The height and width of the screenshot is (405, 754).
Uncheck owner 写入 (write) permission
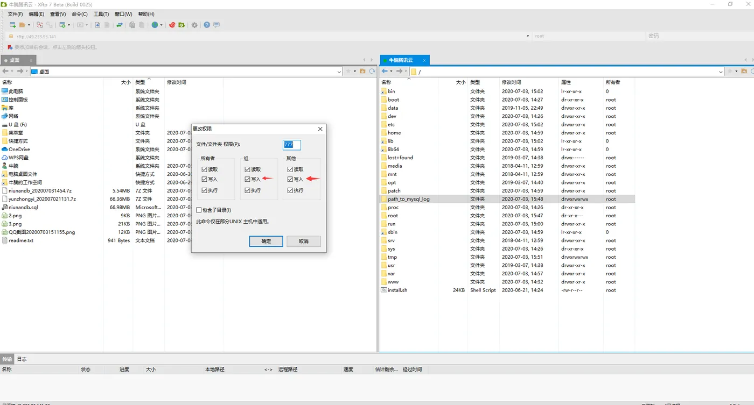click(205, 179)
